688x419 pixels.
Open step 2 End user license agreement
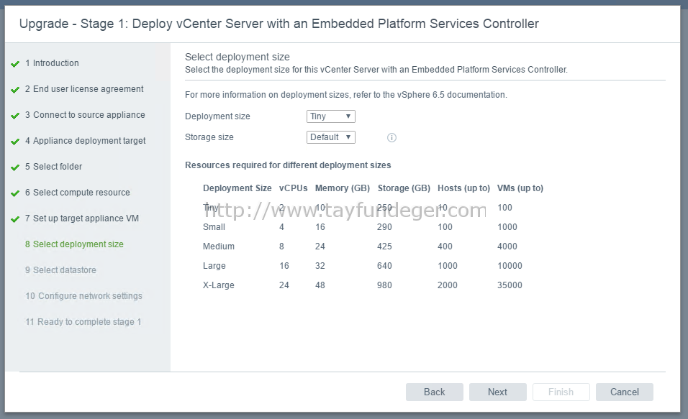(x=84, y=89)
